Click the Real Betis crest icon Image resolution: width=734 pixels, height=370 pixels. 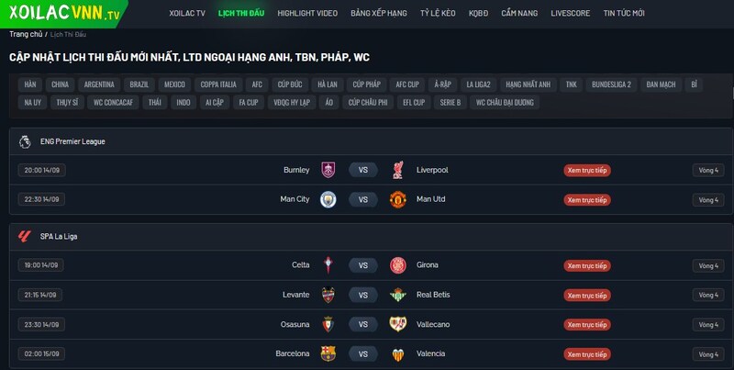tap(397, 295)
